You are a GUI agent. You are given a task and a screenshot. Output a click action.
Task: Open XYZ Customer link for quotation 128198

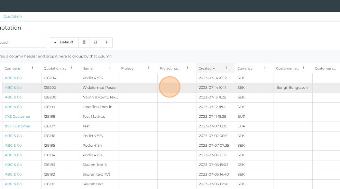18,117
